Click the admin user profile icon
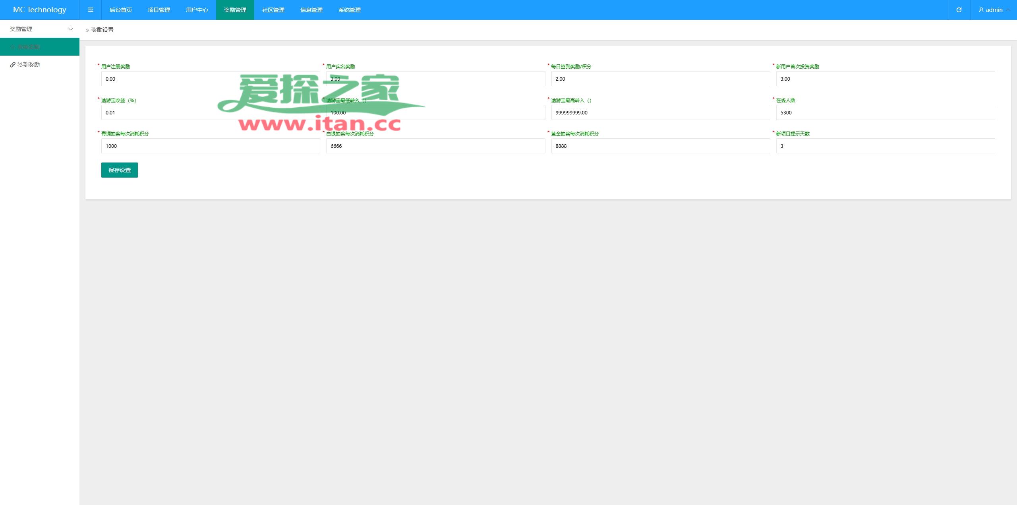This screenshot has width=1017, height=505. point(981,10)
